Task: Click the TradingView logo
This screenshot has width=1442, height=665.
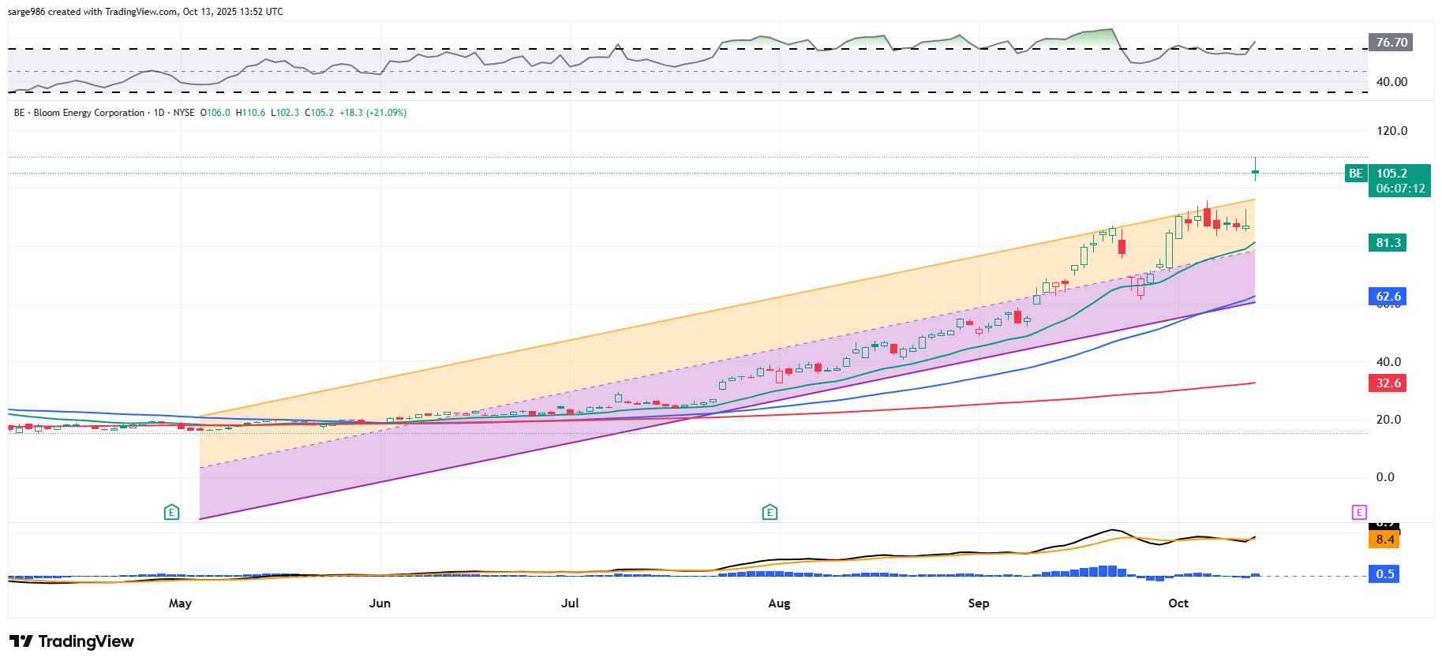Action: pos(72,641)
